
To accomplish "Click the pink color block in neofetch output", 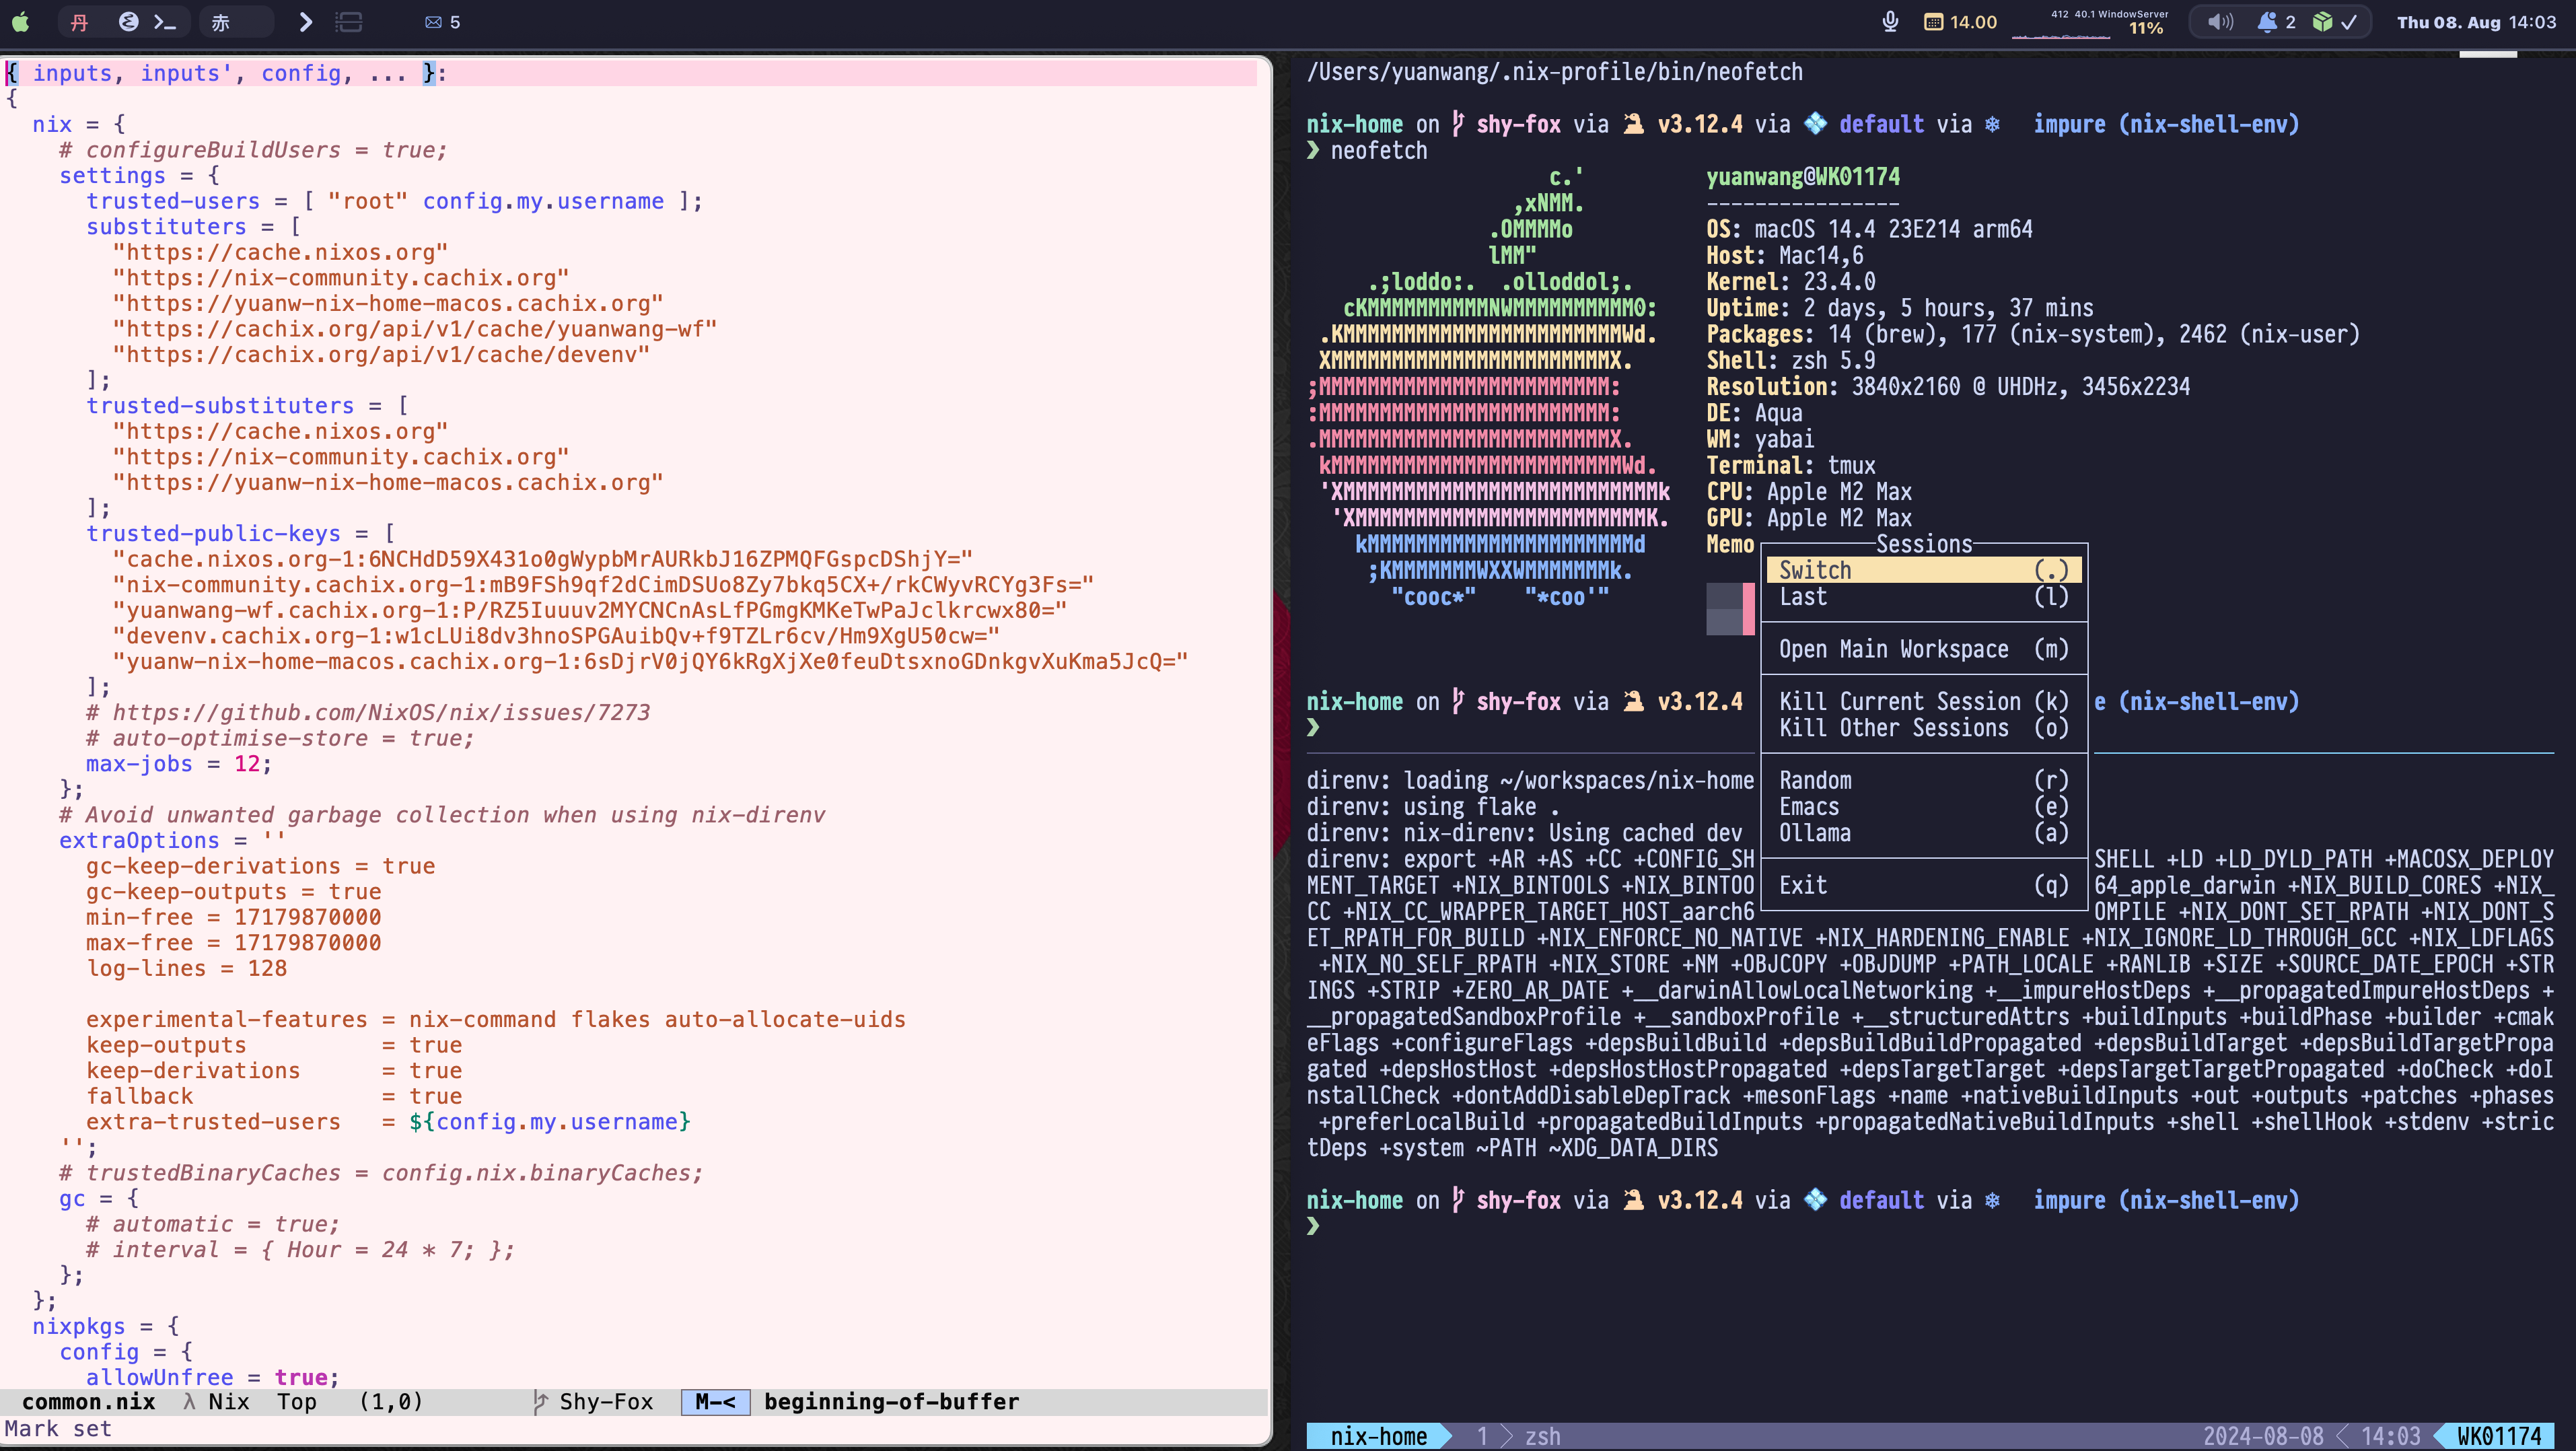I will click(x=1749, y=609).
